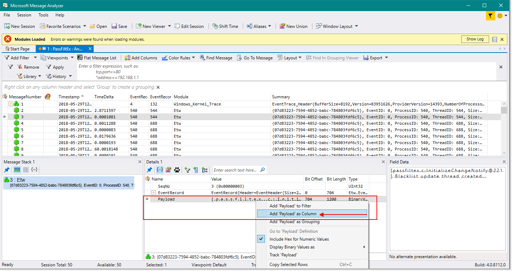Open the Add Filter dropdown arrow
Screen dimensions: 512x271
35,58
